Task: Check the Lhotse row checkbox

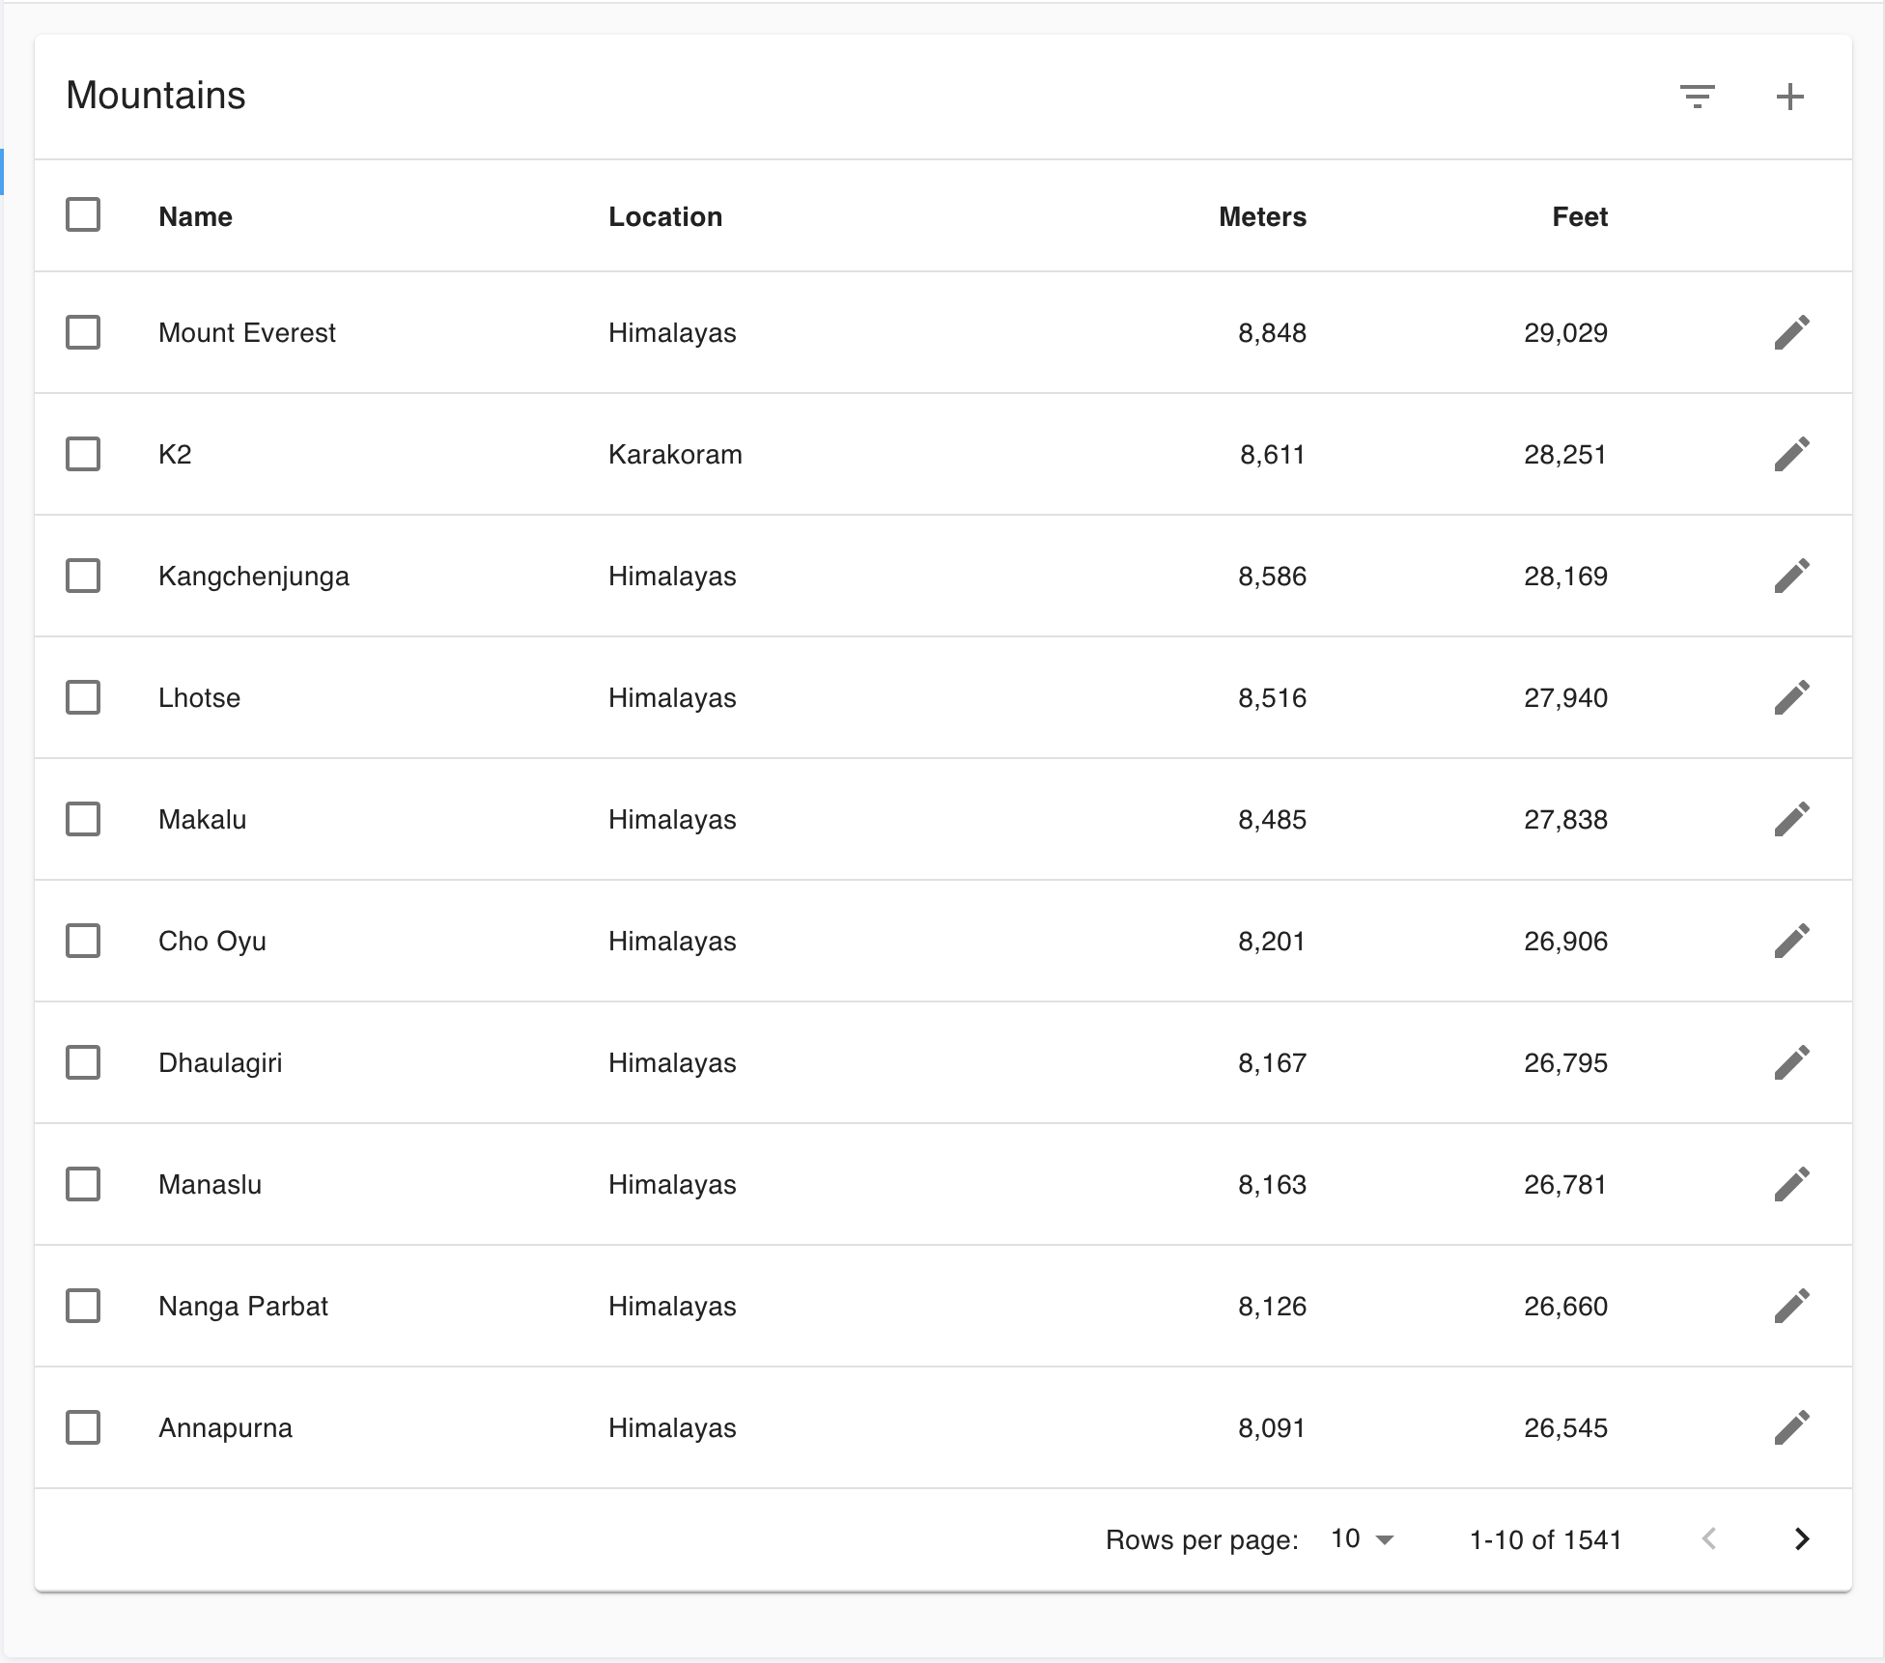Action: point(83,697)
